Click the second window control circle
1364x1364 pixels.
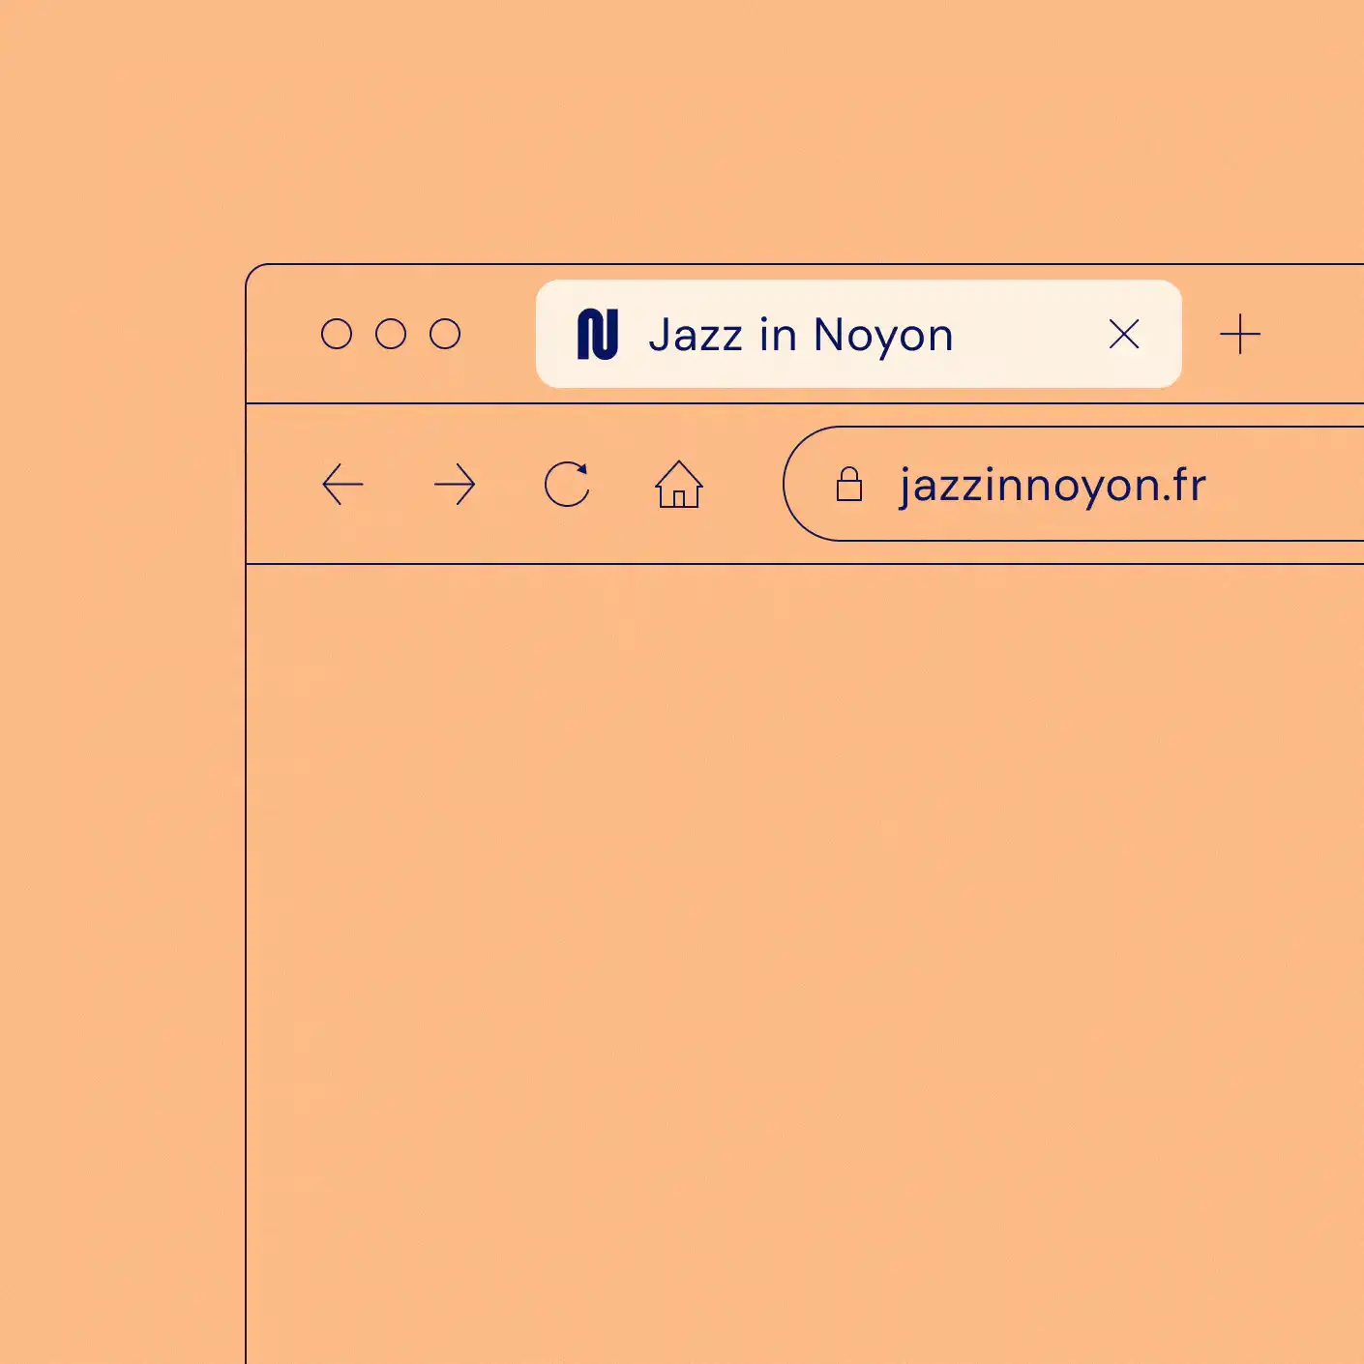(x=391, y=334)
